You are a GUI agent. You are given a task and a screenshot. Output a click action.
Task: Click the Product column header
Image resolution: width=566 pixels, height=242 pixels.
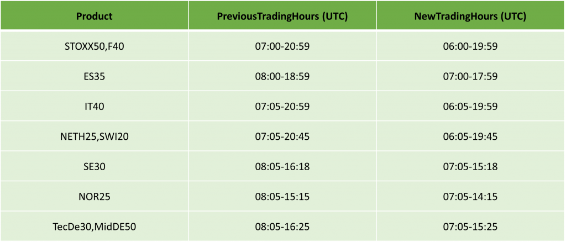pyautogui.click(x=94, y=15)
